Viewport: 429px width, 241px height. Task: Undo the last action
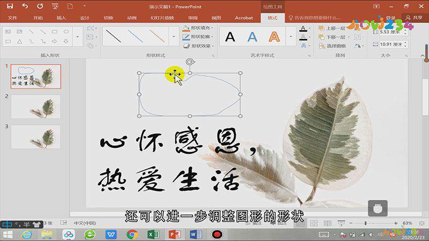pos(25,6)
